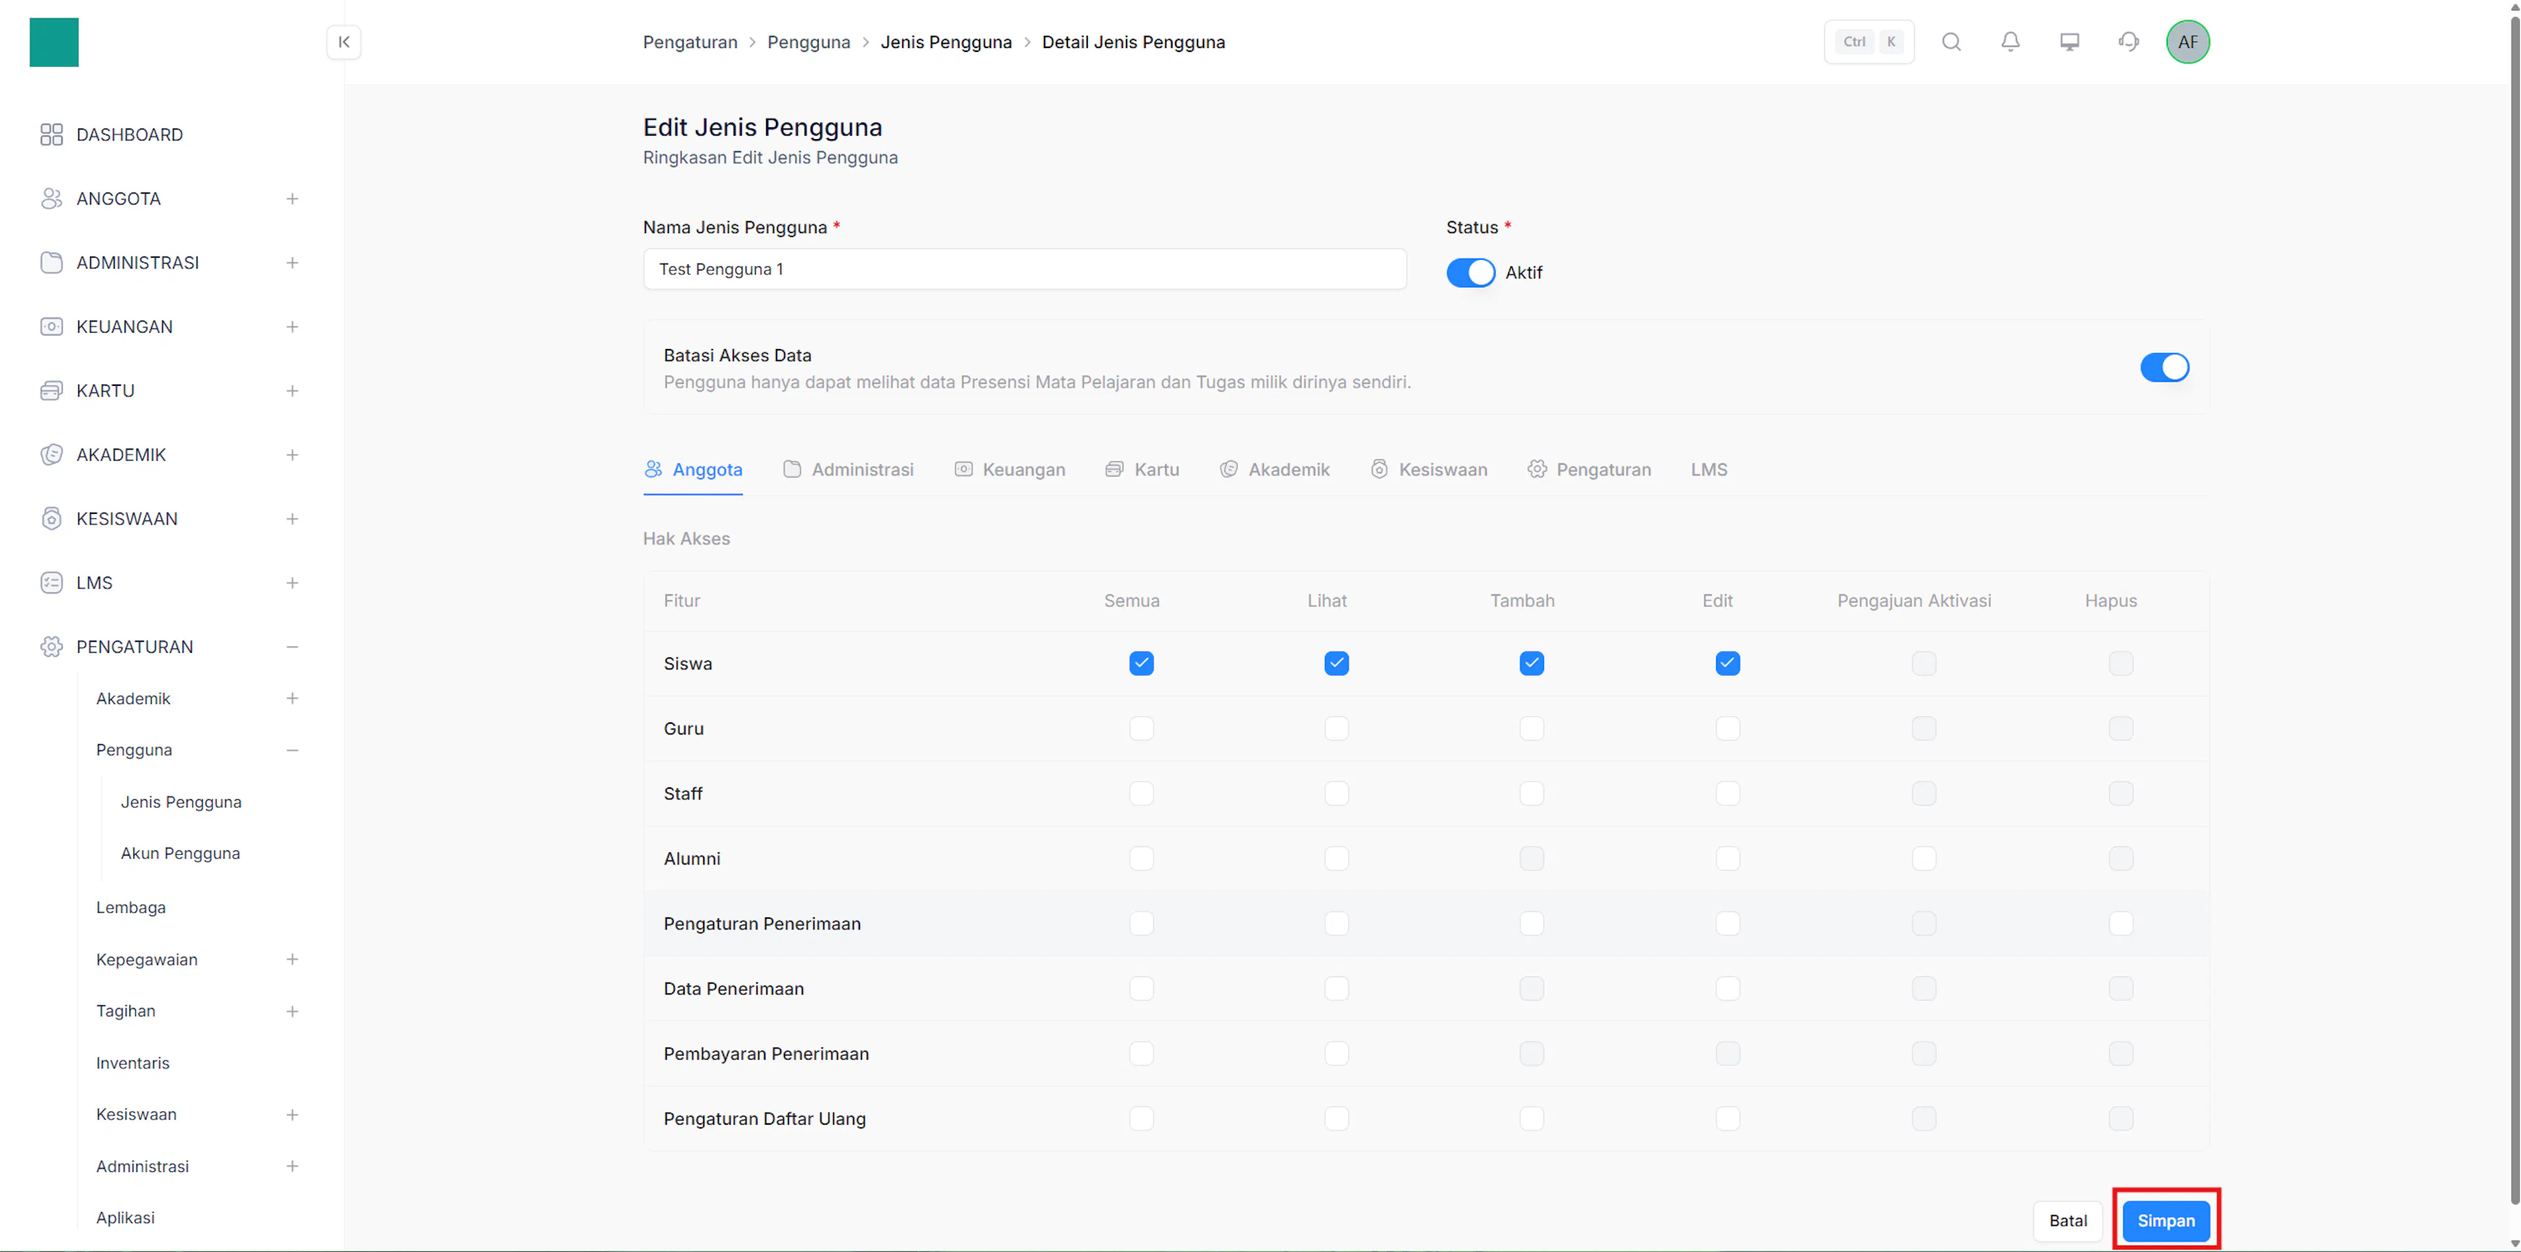
Task: Expand the Tagihan submenu
Action: pos(291,1011)
